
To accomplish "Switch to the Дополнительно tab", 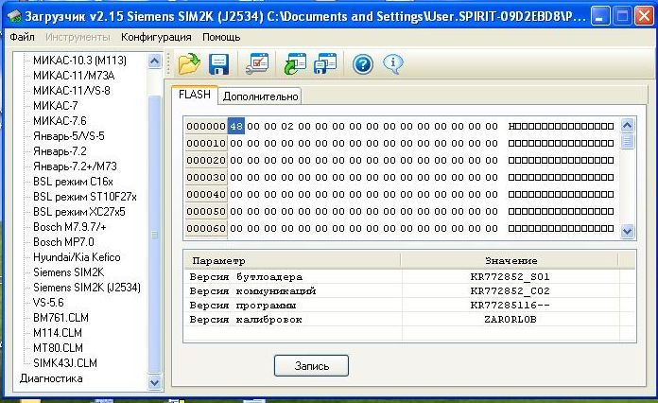I will click(x=260, y=96).
